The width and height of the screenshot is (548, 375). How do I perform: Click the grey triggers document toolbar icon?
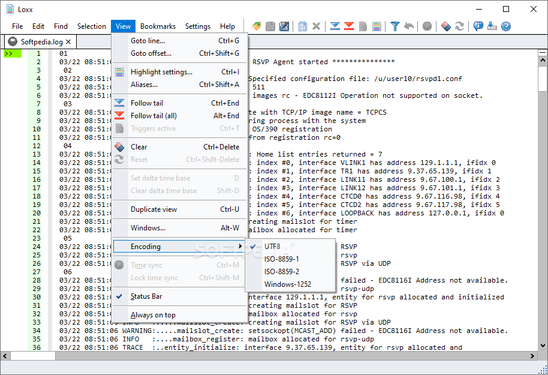coord(363,26)
